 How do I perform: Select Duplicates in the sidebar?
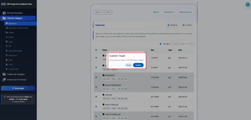click(20, 24)
